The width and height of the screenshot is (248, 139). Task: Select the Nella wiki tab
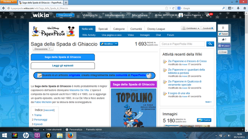pyautogui.click(x=87, y=29)
